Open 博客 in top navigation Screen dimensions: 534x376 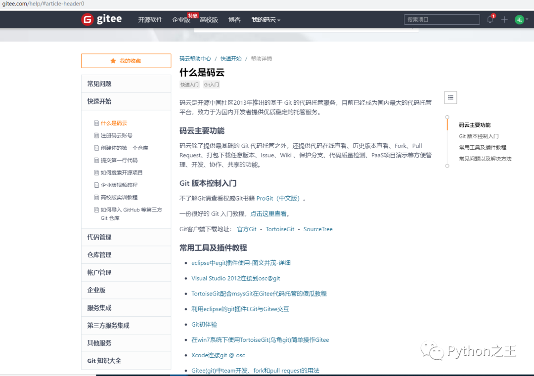(x=234, y=20)
